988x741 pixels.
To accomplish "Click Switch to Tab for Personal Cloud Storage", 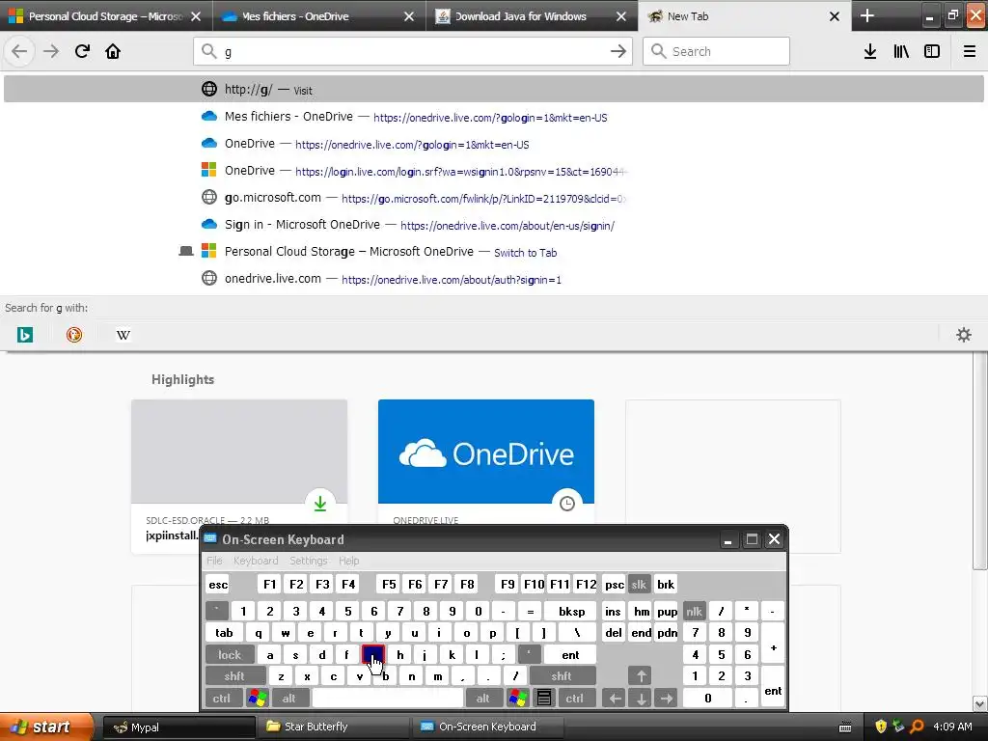I will pos(526,253).
